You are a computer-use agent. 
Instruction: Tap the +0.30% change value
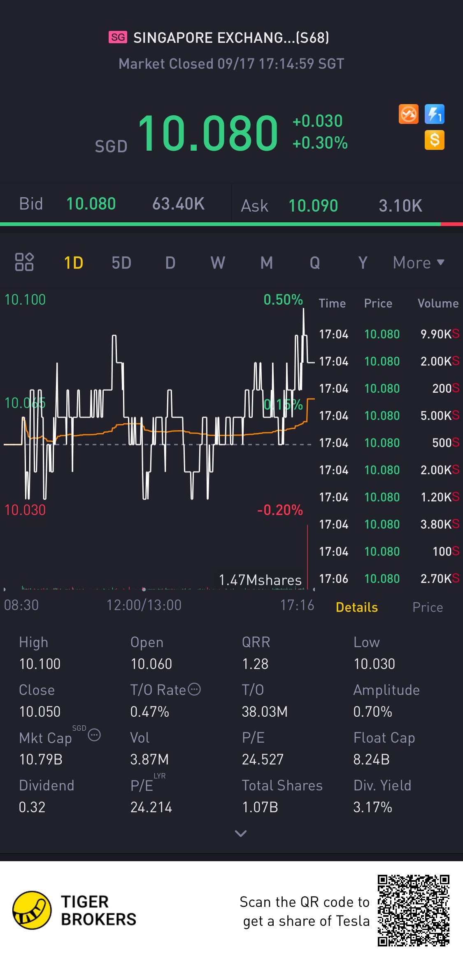[320, 143]
